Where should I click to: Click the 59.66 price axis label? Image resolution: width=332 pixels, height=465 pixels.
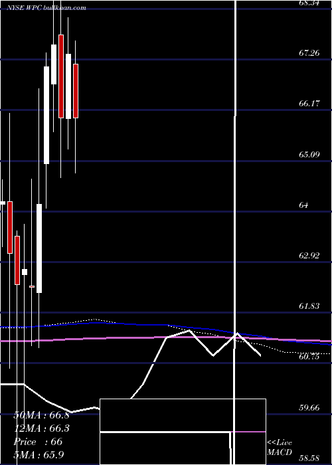click(309, 407)
